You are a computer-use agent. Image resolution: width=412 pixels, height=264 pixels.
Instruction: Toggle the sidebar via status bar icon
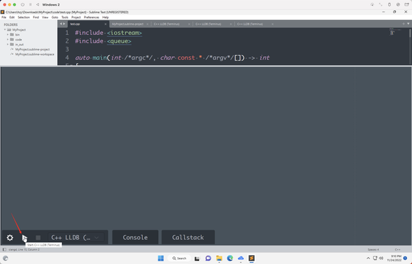click(4, 250)
